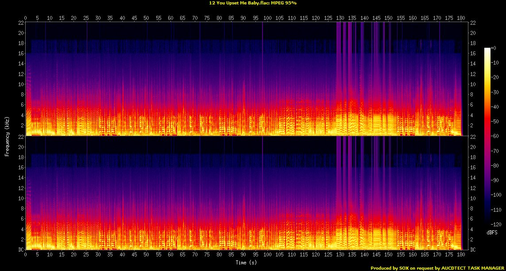Click the 45 second tick on the bottom time axis
This screenshot has width=506, height=271.
click(x=135, y=255)
